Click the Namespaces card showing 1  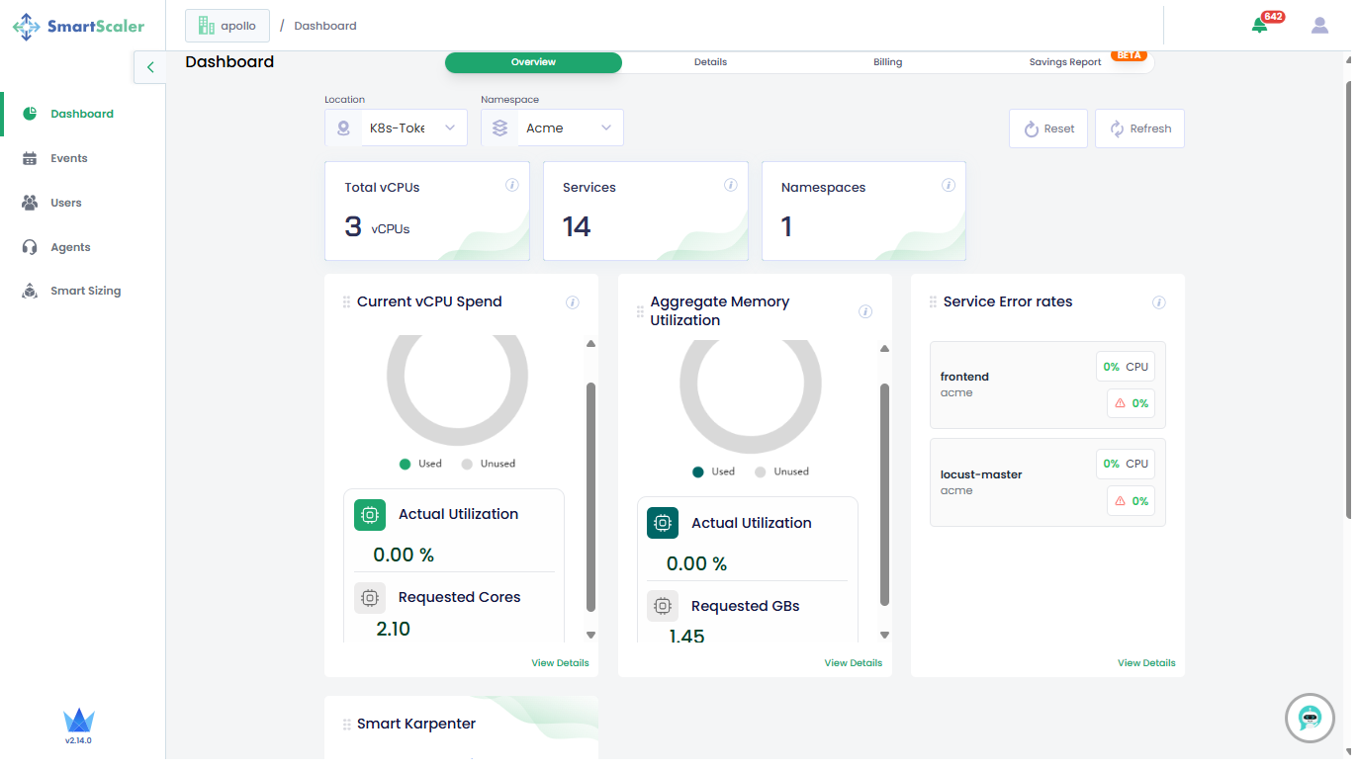coord(863,212)
